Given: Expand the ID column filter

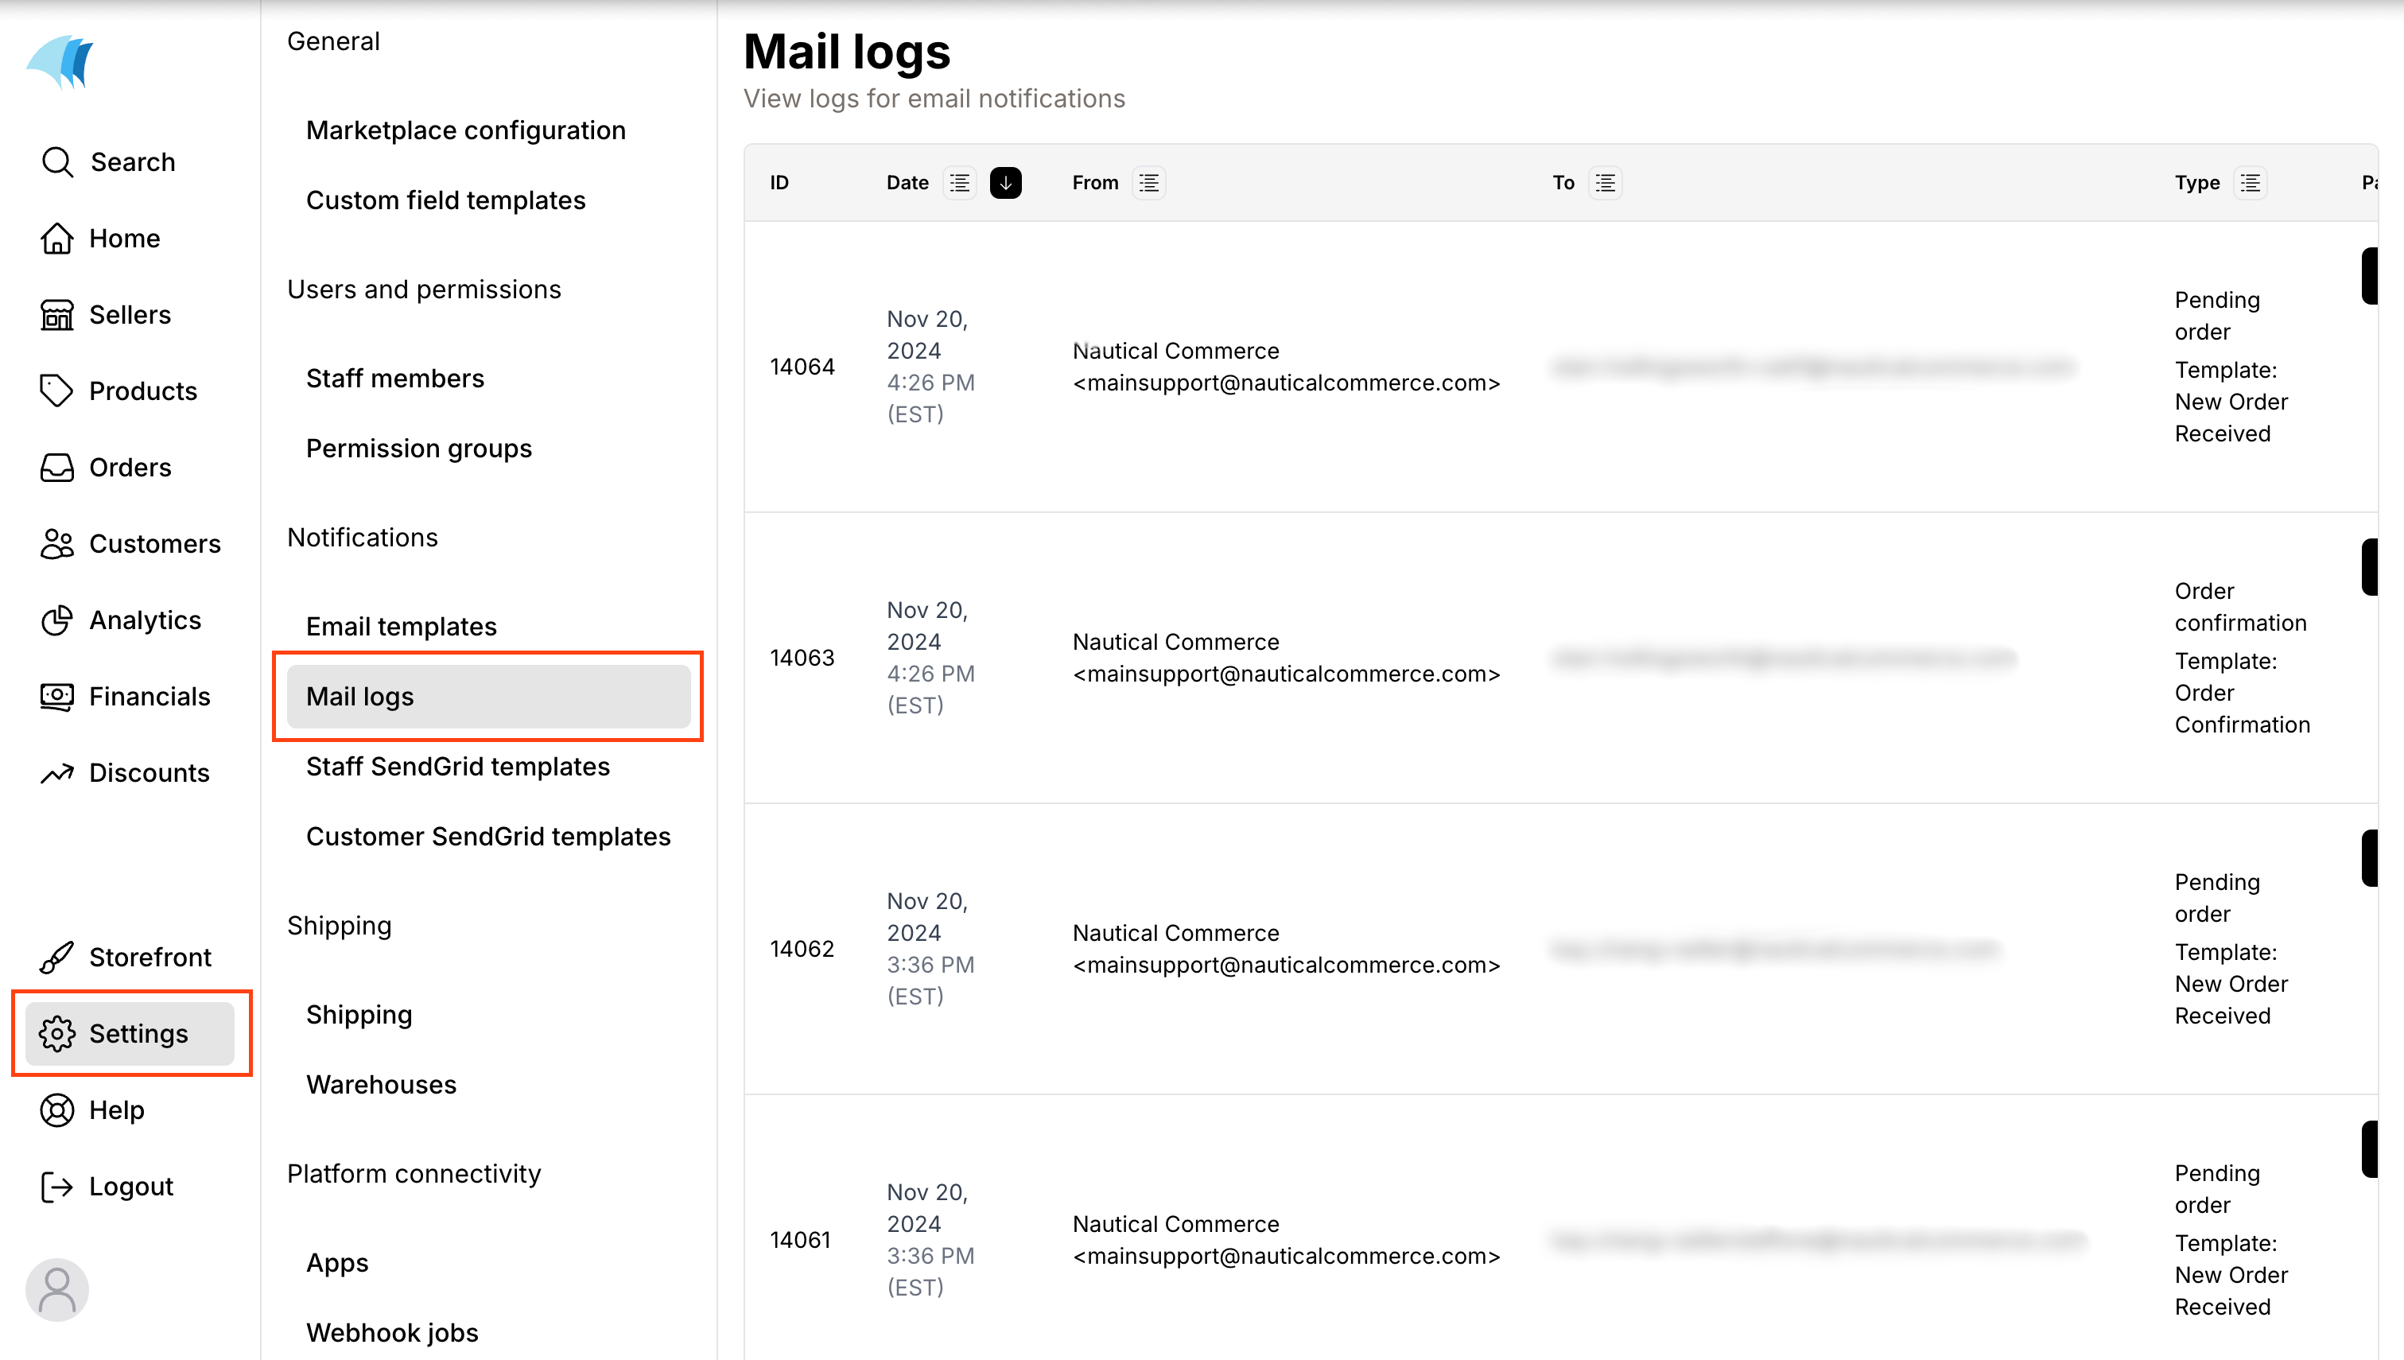Looking at the screenshot, I should click(x=783, y=183).
